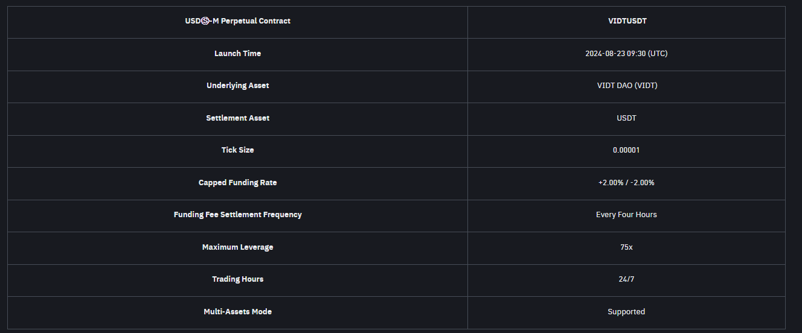Select the USDT settlement value
802x333 pixels.
coord(626,118)
